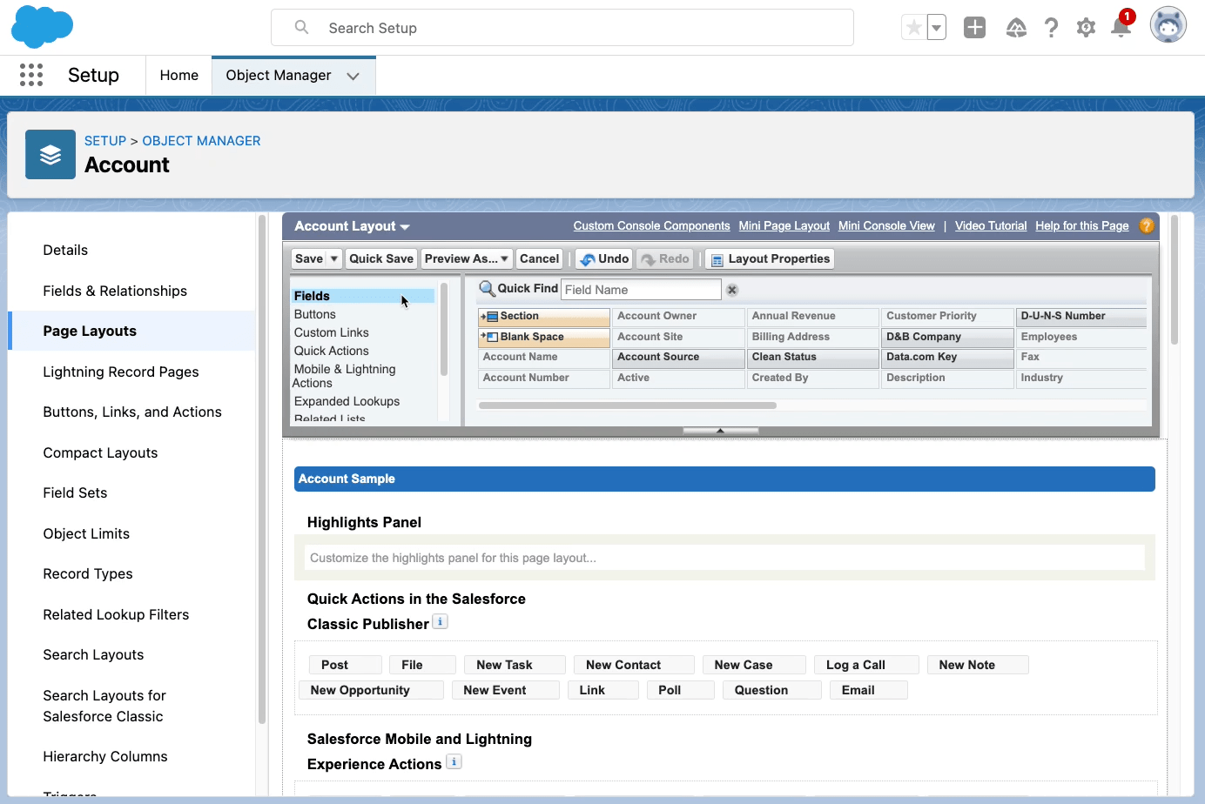Open the user avatar profile menu
The width and height of the screenshot is (1205, 804).
(1168, 25)
